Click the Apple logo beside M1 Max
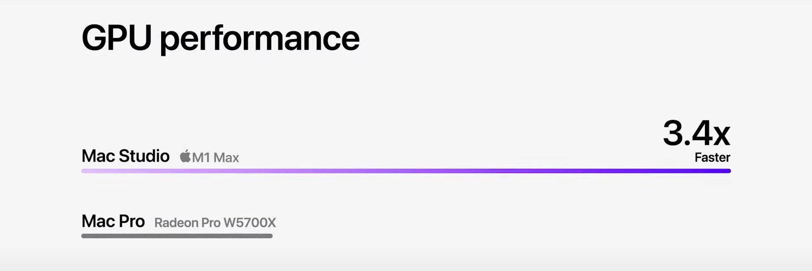The height and width of the screenshot is (271, 812). (185, 156)
